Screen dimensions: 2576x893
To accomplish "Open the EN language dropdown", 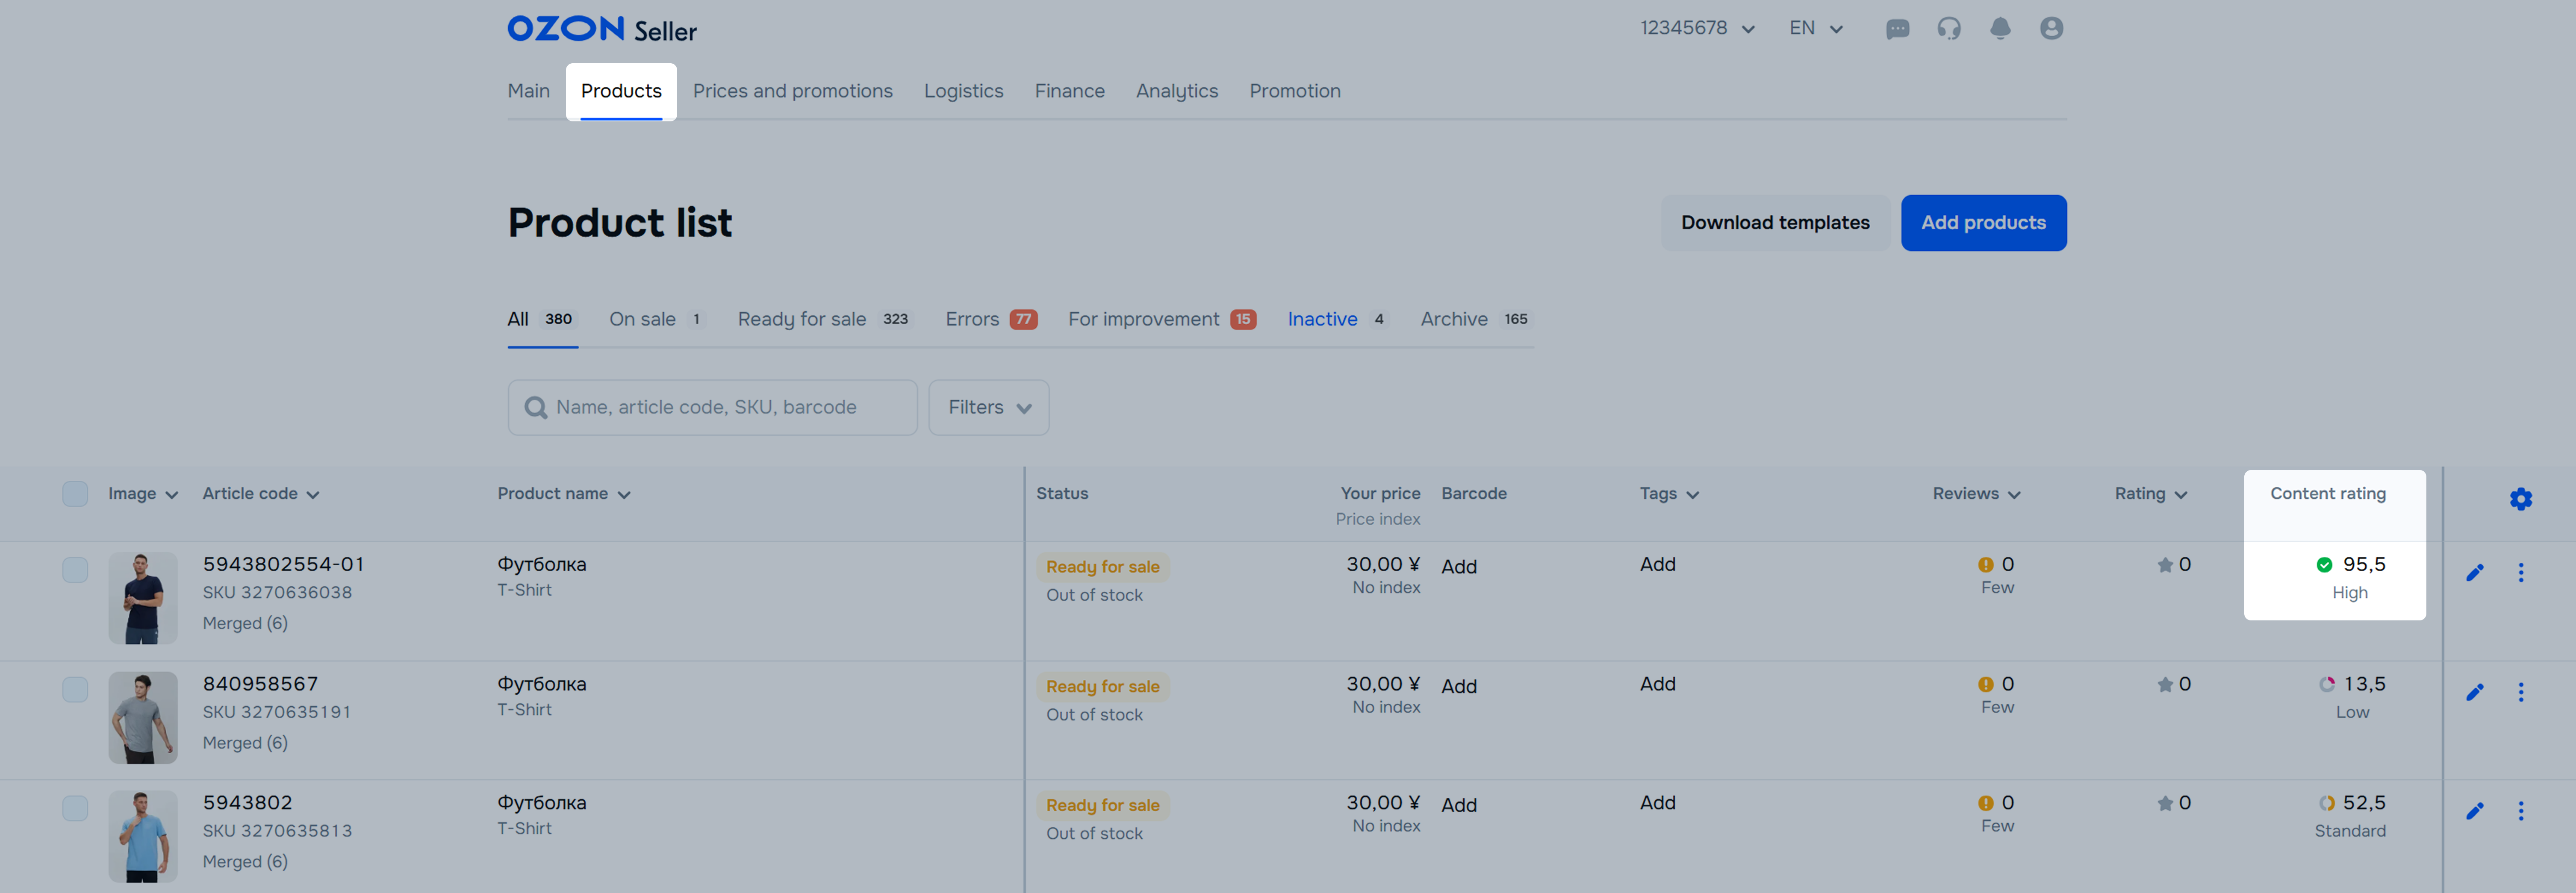I will (1815, 29).
